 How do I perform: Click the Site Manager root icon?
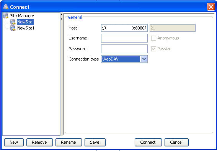6,16
